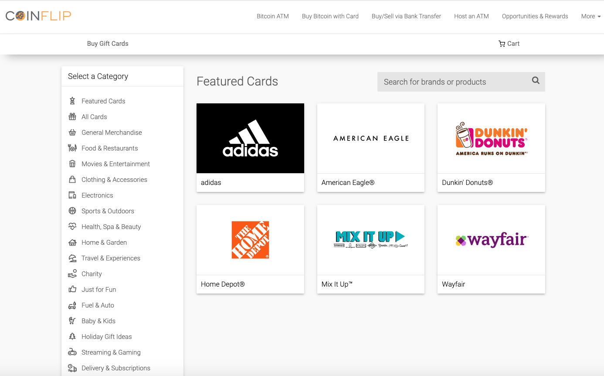Click the General Merchandise basket icon
604x376 pixels.
click(72, 132)
